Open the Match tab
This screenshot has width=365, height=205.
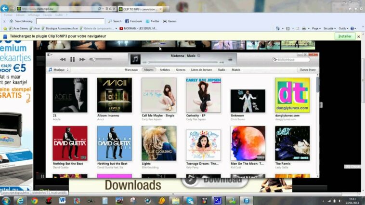[x=236, y=70]
